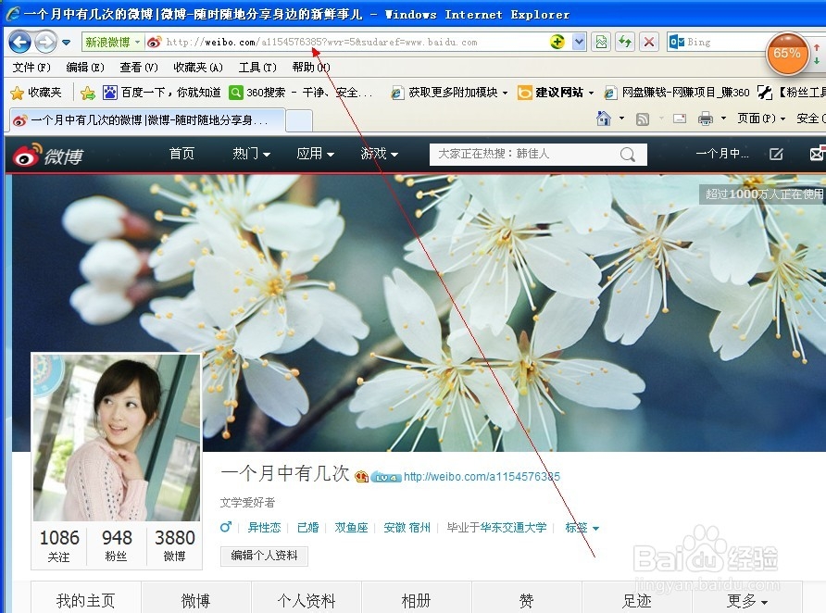Screen dimensions: 826x613
Task: Click the LV4 level badge
Action: pos(386,478)
